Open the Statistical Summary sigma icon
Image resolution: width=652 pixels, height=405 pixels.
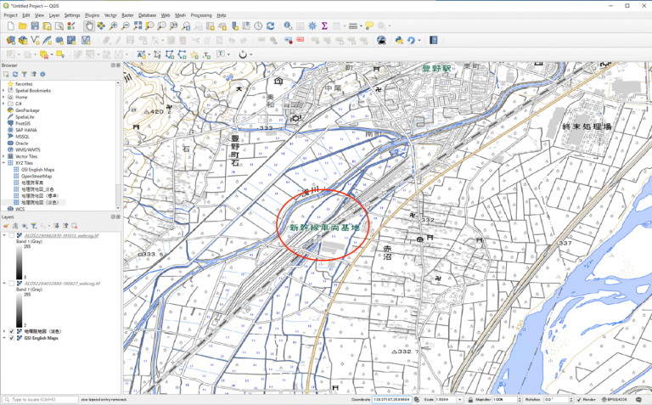(x=324, y=25)
